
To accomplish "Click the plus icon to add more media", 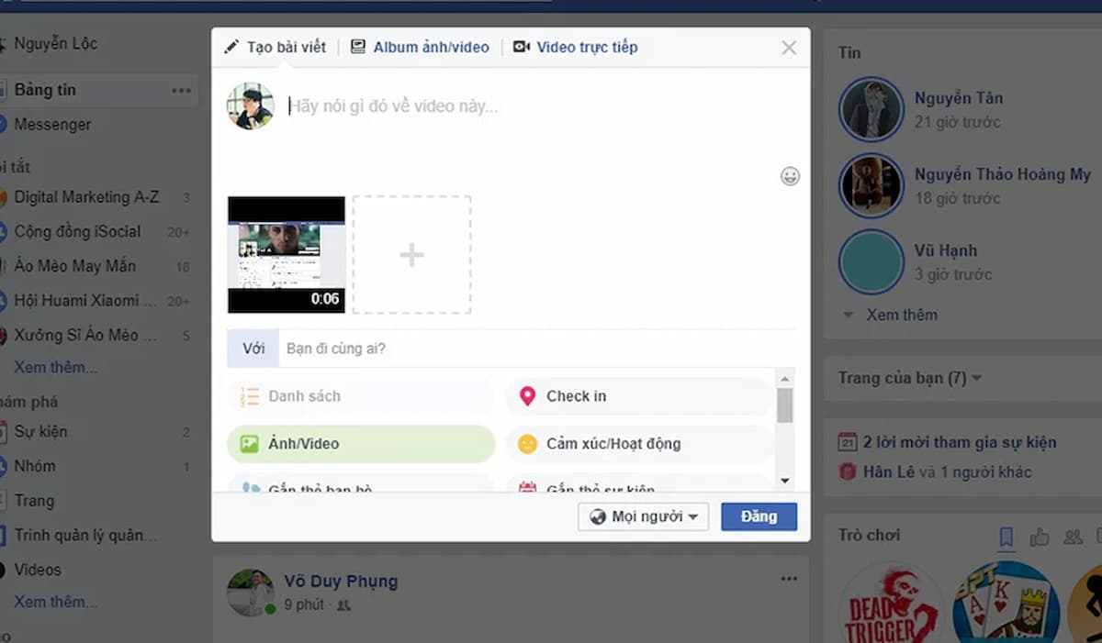I will [x=411, y=254].
